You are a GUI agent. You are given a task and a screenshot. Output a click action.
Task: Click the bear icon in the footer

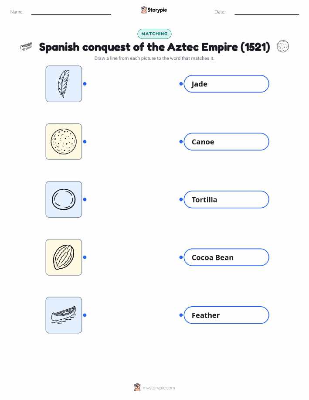(137, 387)
